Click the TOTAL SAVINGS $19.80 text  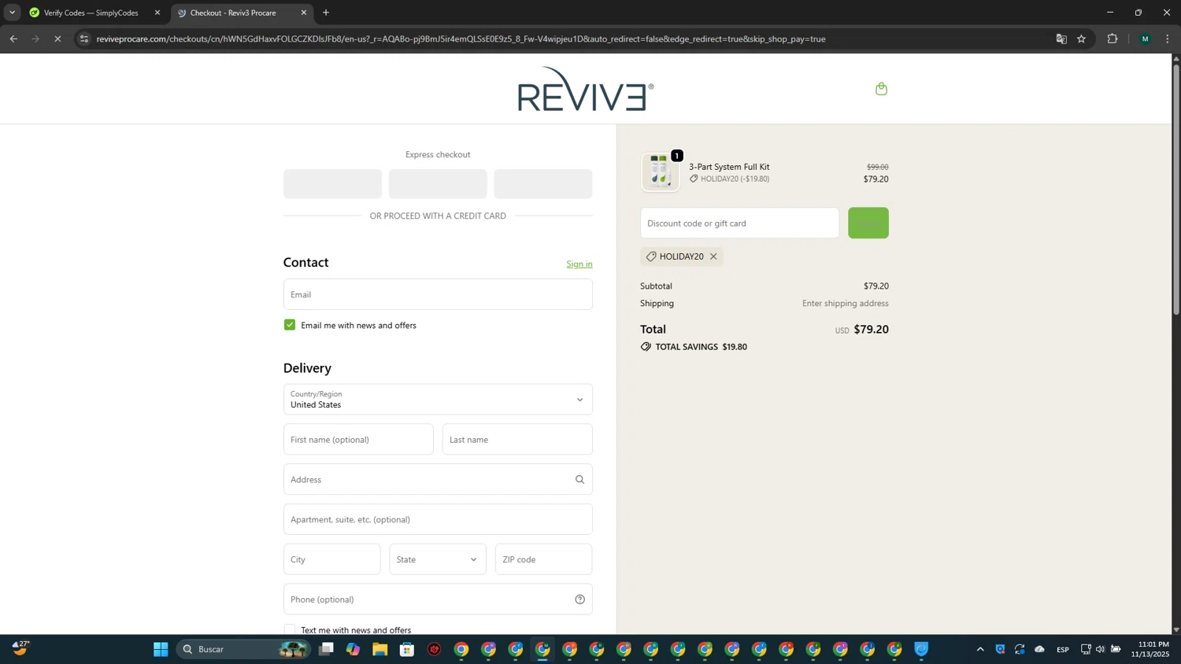702,347
